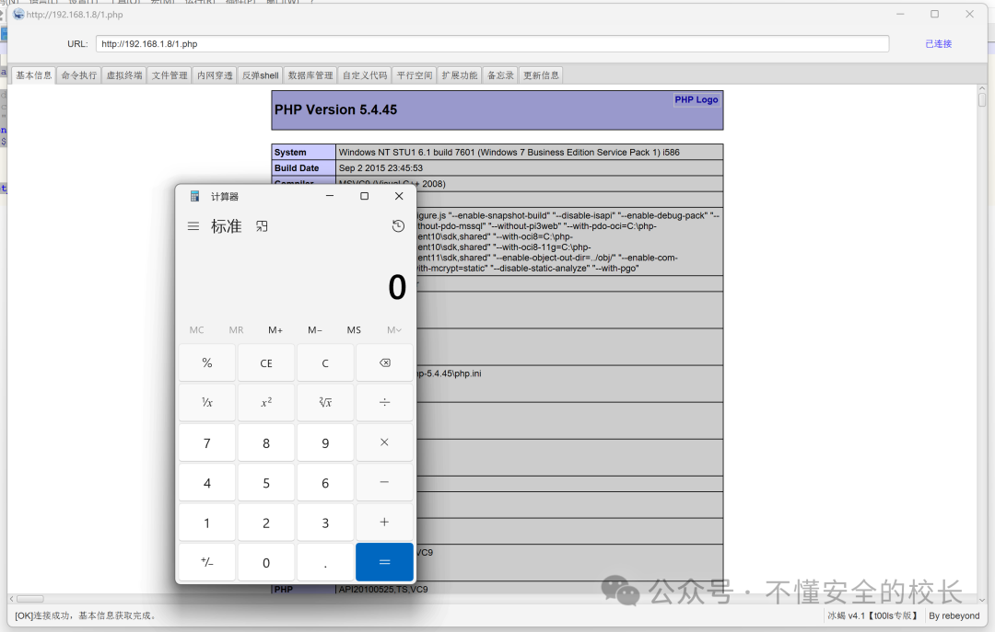Click the C clear key
The width and height of the screenshot is (995, 632).
coord(325,363)
